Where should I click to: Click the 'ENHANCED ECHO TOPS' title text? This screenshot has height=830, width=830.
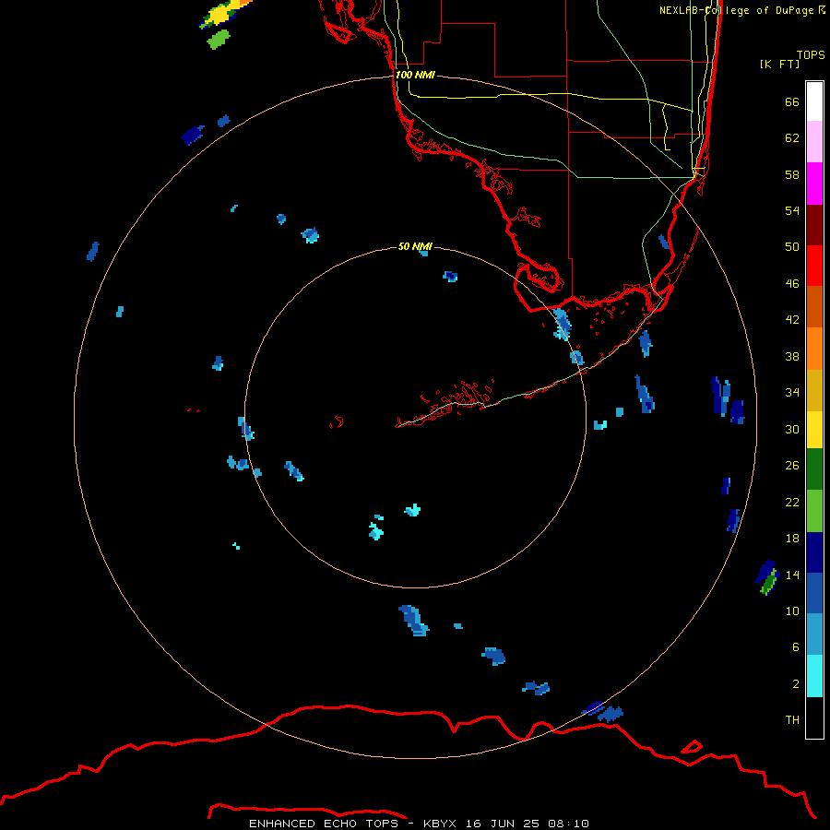coord(324,824)
